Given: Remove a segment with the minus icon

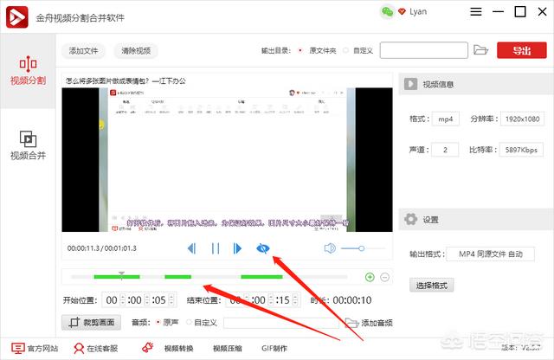Looking at the screenshot, I should click(x=385, y=277).
